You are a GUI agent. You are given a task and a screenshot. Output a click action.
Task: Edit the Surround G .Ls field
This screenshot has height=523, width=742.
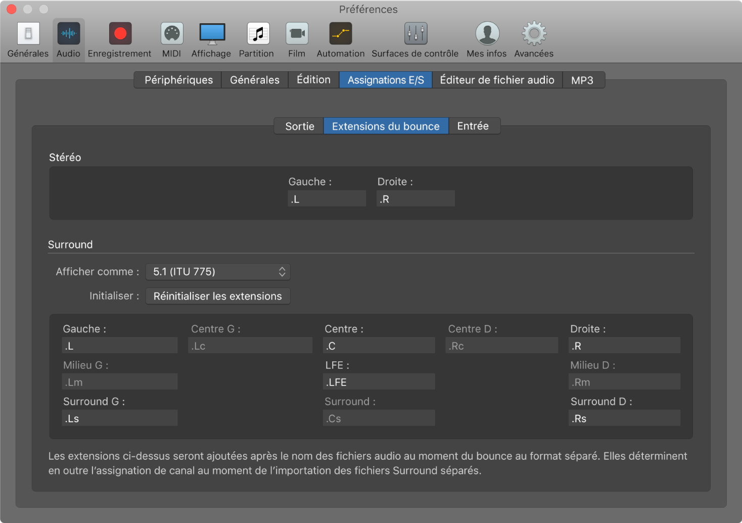pos(120,418)
